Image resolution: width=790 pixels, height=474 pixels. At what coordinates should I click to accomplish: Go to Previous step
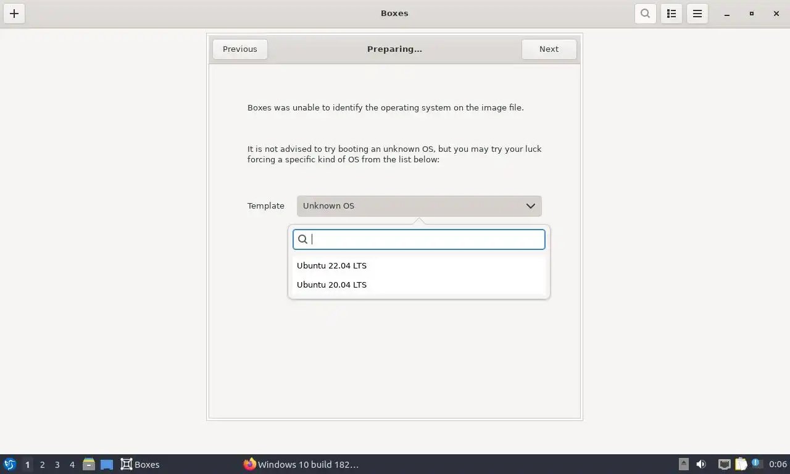tap(240, 49)
